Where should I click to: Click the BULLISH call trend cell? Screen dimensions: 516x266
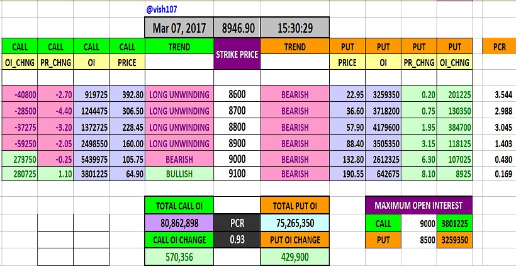click(179, 173)
